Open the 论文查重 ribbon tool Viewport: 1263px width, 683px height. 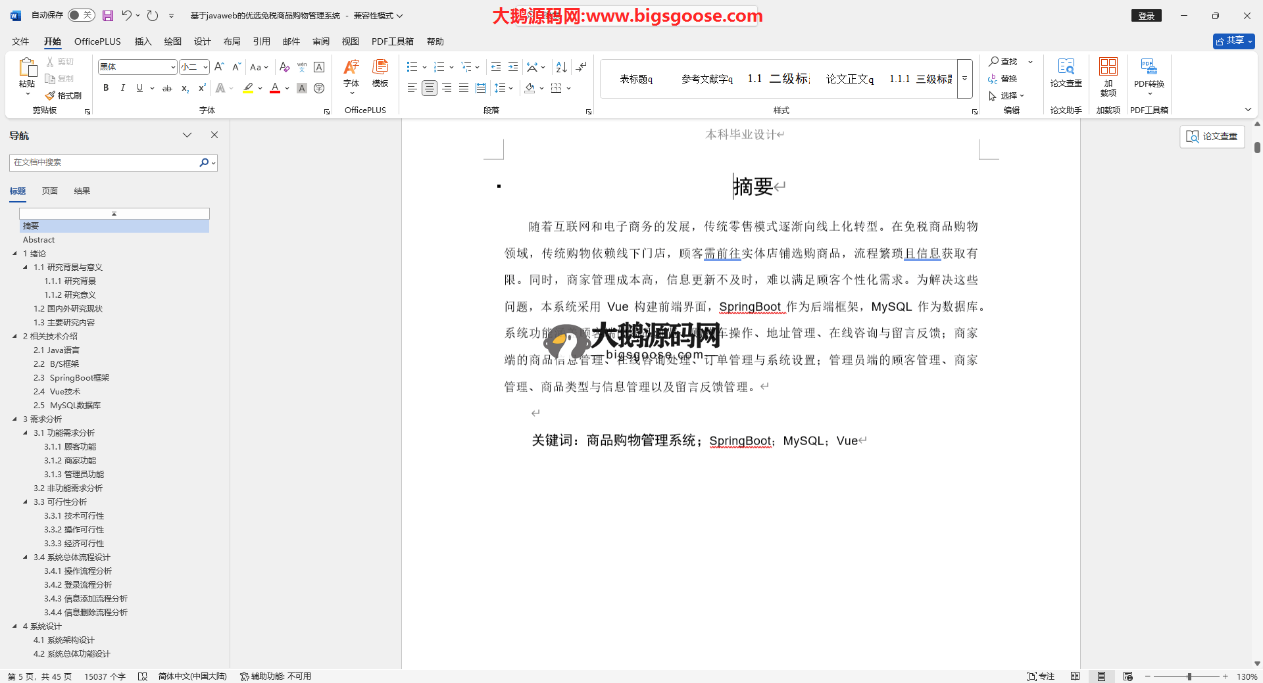pyautogui.click(x=1066, y=72)
